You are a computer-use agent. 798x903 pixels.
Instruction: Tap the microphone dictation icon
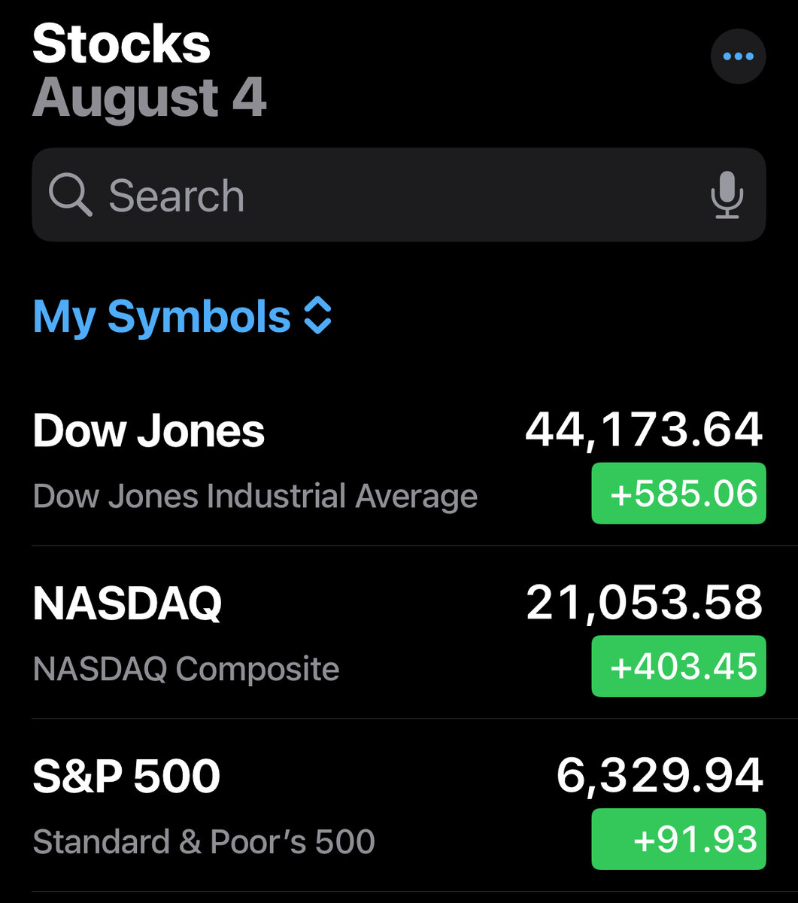point(727,195)
